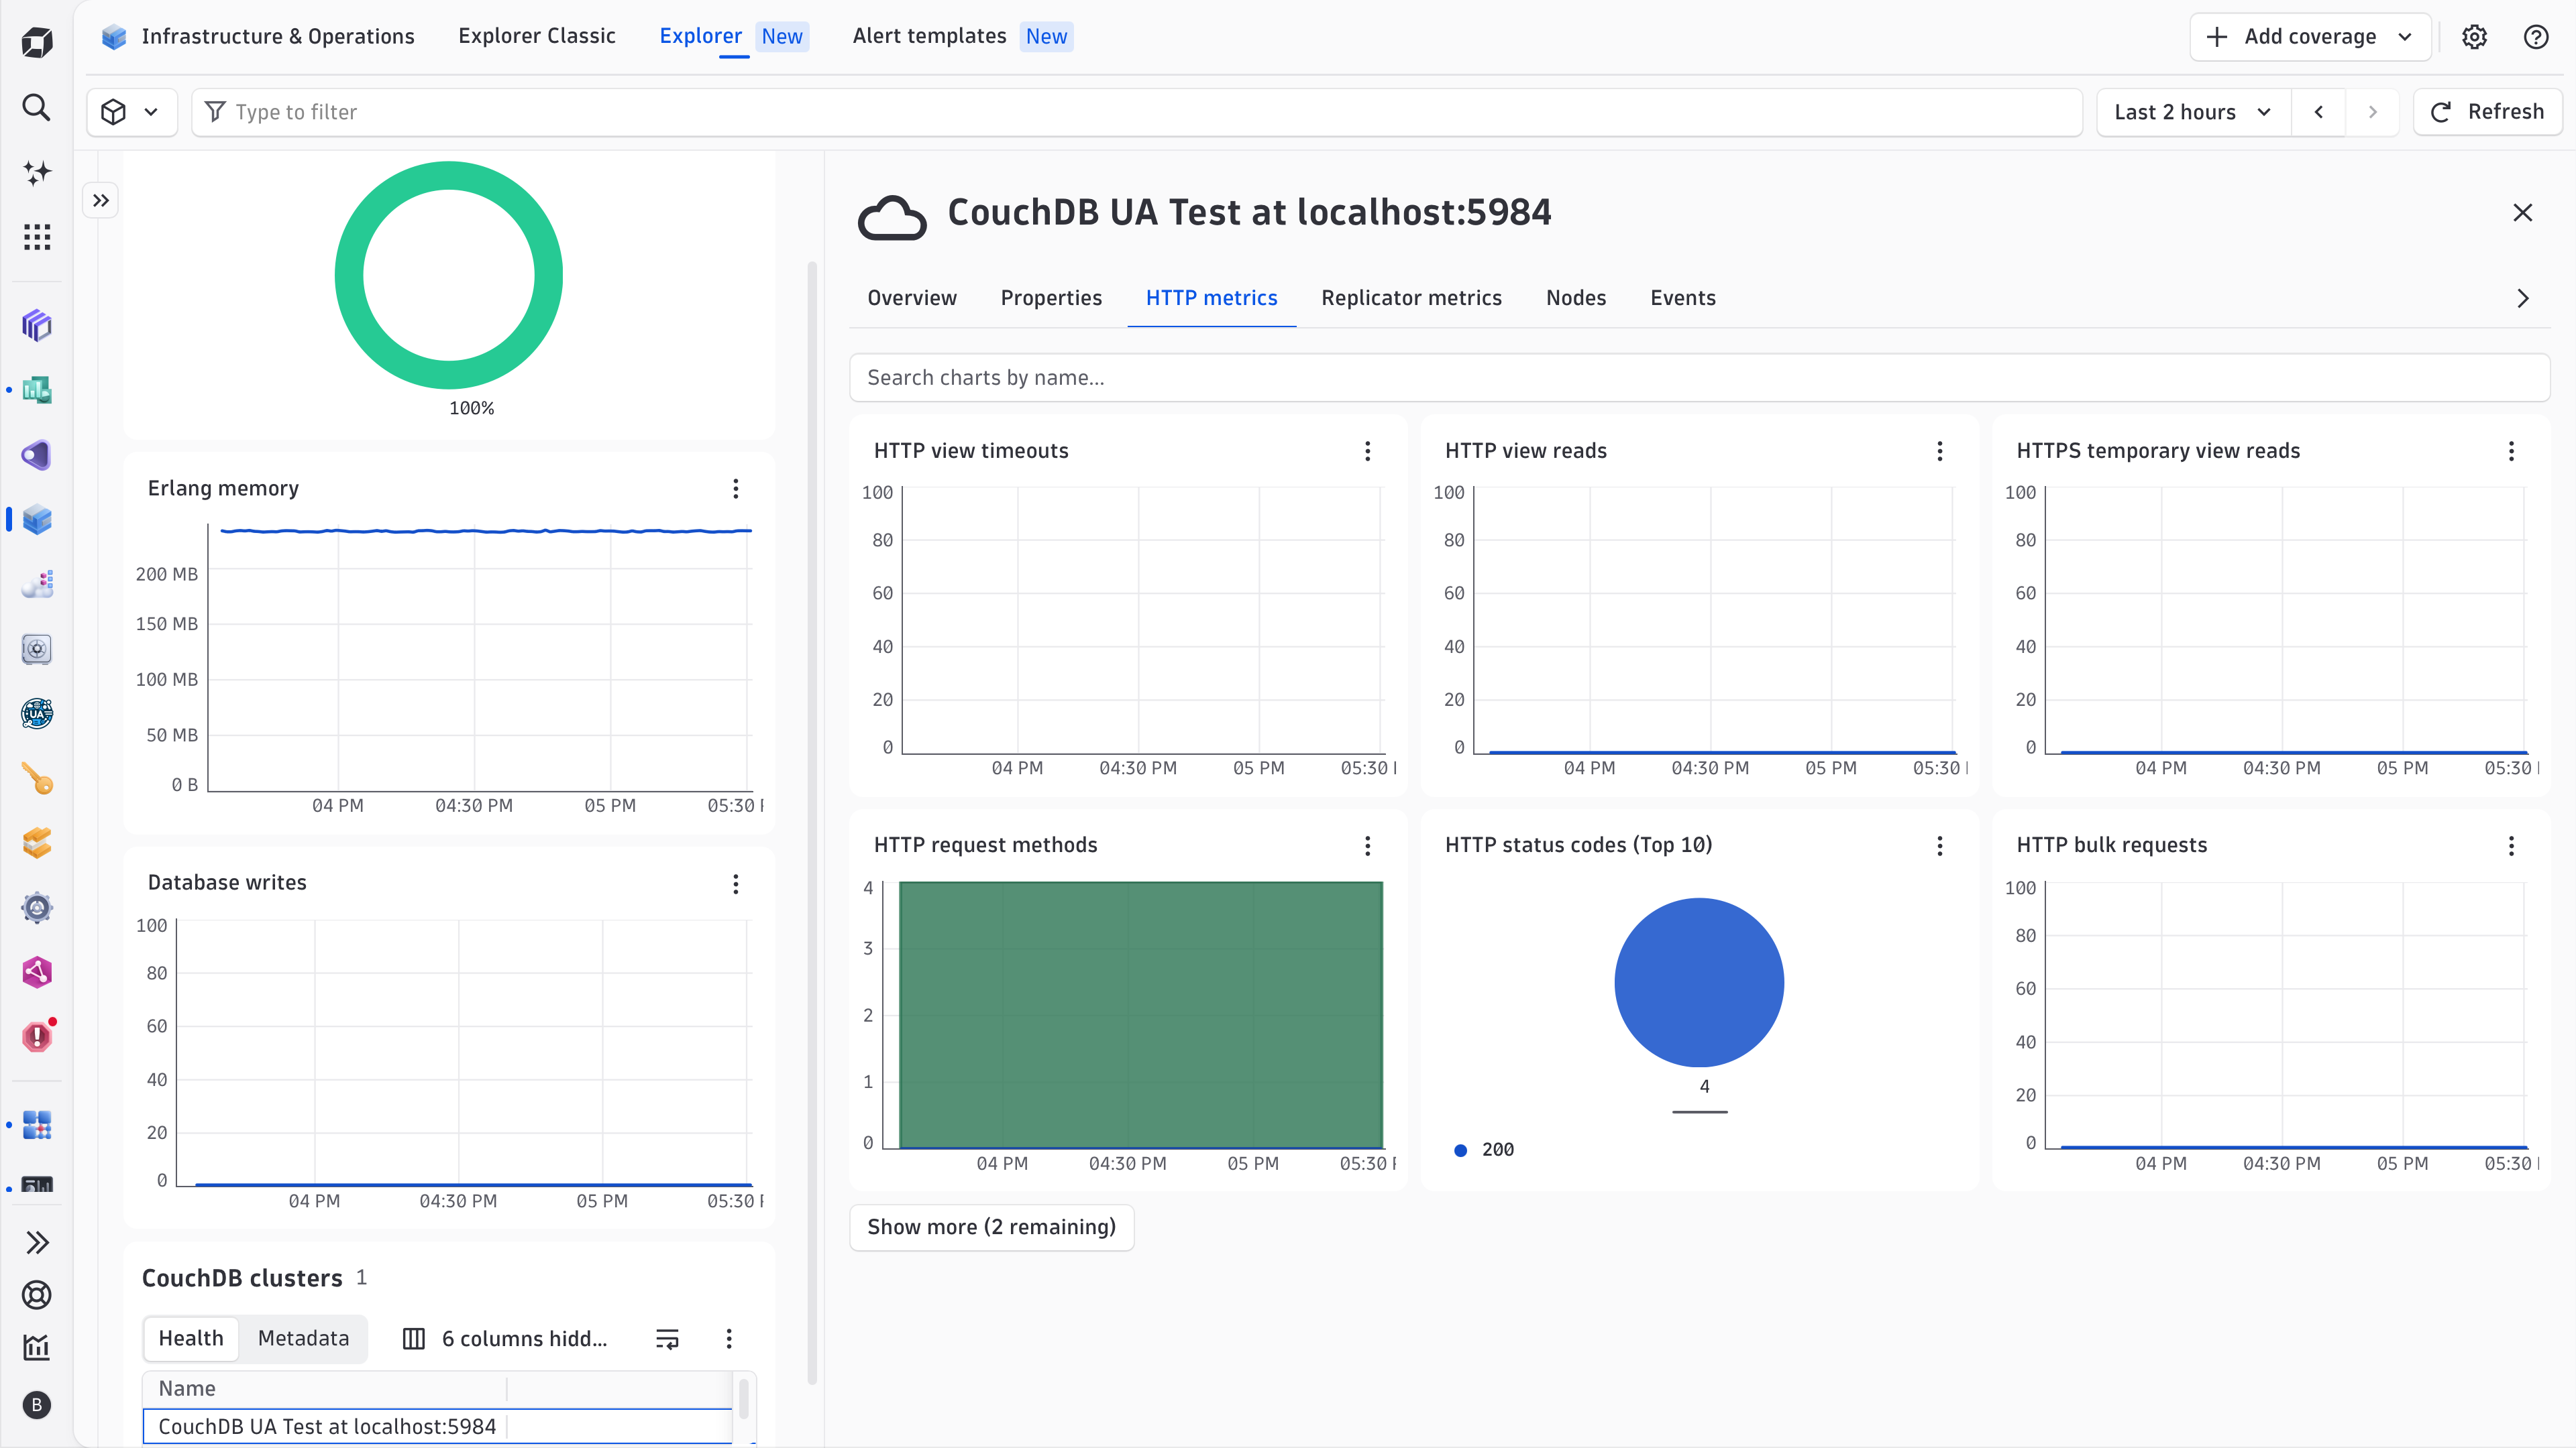Image resolution: width=2576 pixels, height=1448 pixels.
Task: Select Health view toggle
Action: point(191,1339)
